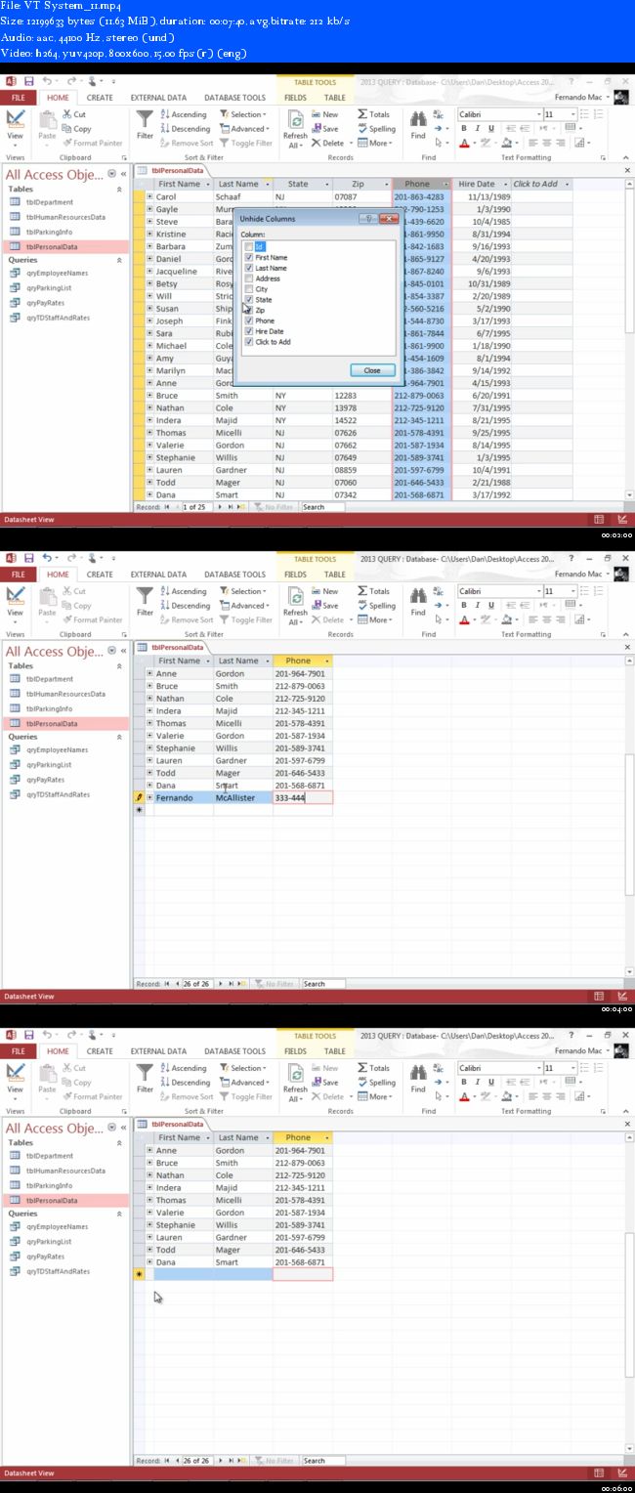Open Phone column header arrow in the 00:04:00 frame
The width and height of the screenshot is (635, 1493).
327,661
